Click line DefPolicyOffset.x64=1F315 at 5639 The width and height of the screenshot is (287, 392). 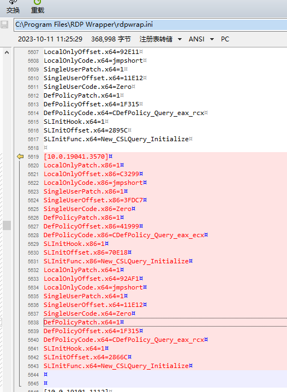tap(91, 331)
